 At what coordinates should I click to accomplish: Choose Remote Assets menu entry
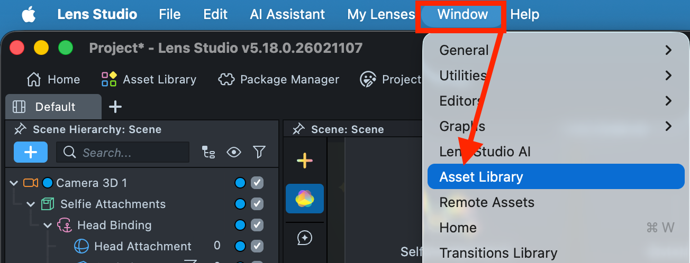pos(487,202)
